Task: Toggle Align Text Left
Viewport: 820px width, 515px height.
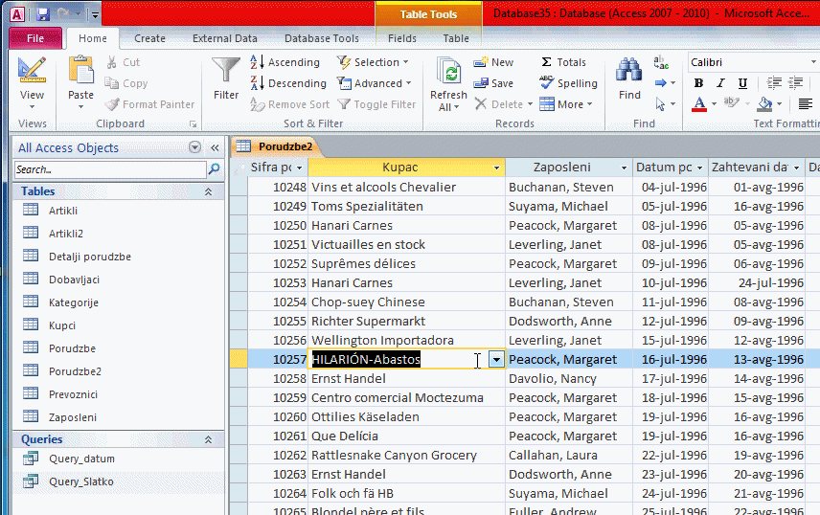Action: (806, 104)
